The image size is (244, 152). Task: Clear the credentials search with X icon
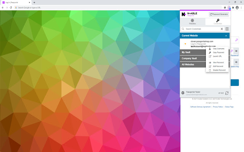(x=222, y=29)
